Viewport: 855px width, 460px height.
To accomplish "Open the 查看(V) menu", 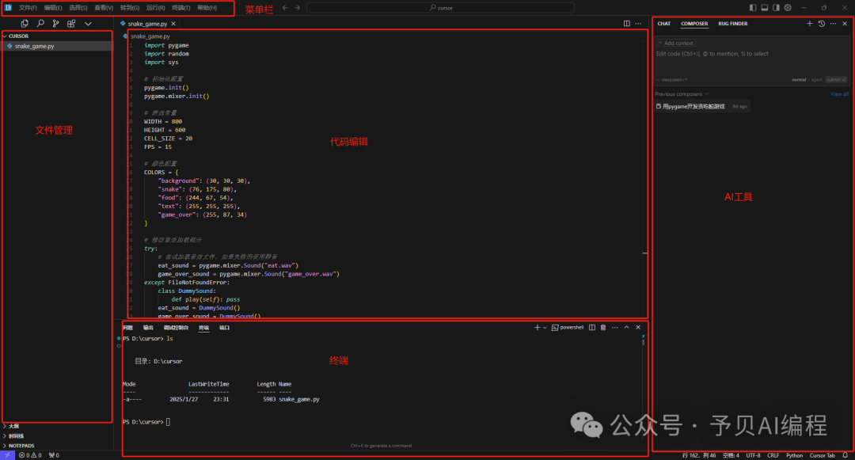I will [104, 8].
